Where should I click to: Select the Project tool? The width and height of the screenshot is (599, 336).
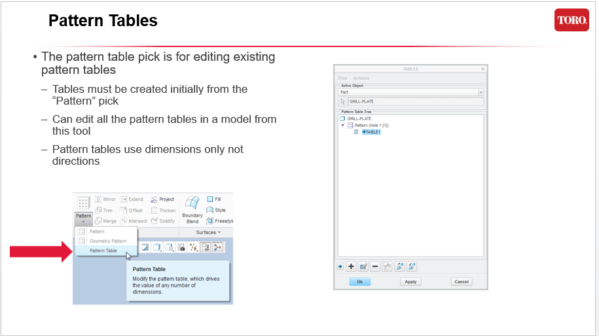[x=162, y=199]
